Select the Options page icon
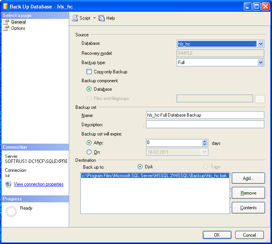Screen dimensions: 272x244 pos(6,28)
